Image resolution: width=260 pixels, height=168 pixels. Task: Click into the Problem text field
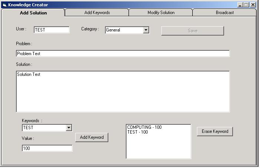click(x=122, y=54)
